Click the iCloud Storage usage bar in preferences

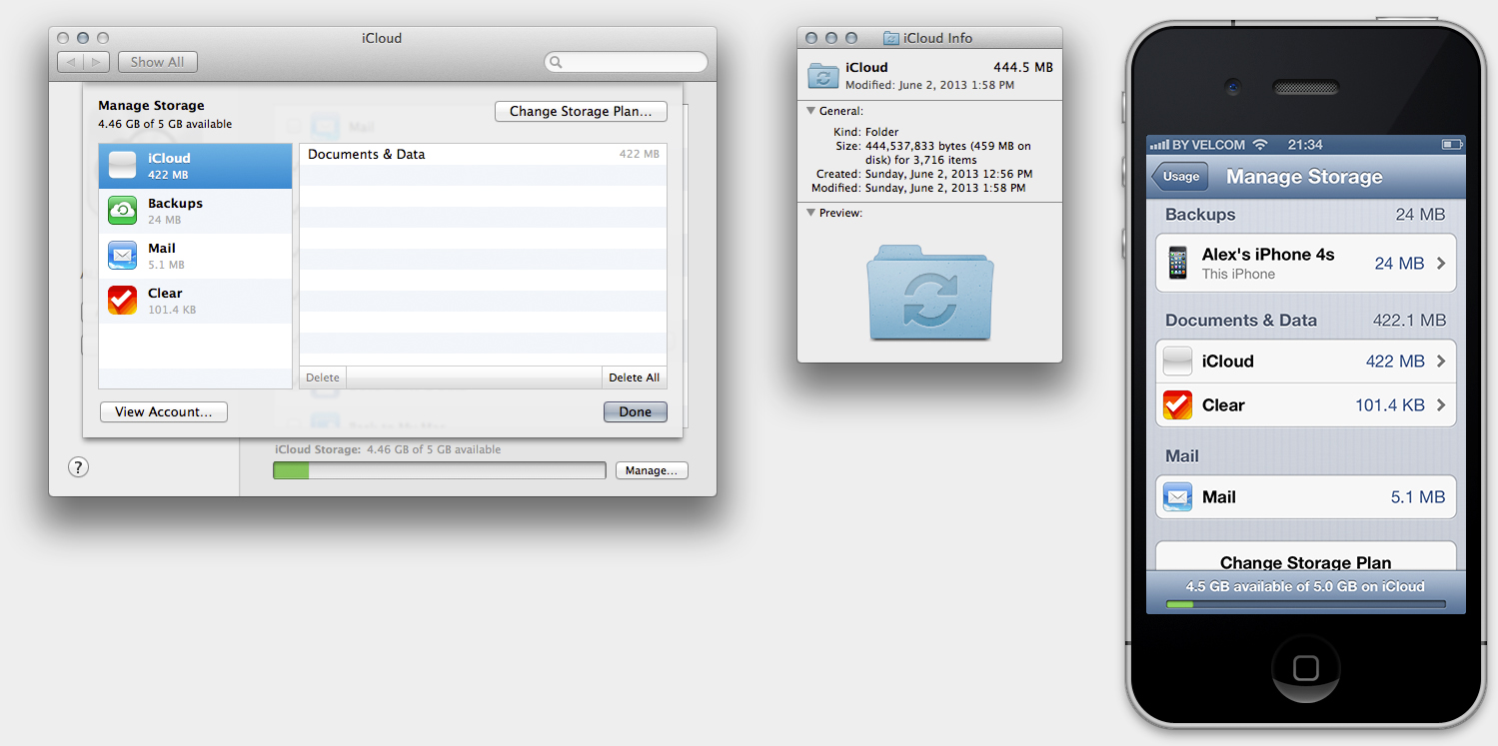point(439,470)
